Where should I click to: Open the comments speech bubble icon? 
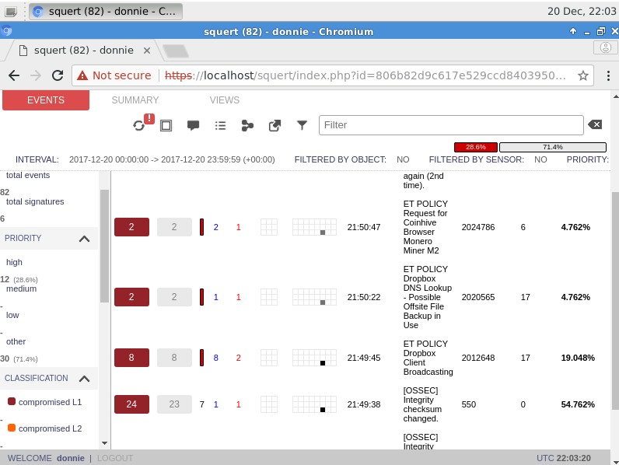[x=193, y=125]
